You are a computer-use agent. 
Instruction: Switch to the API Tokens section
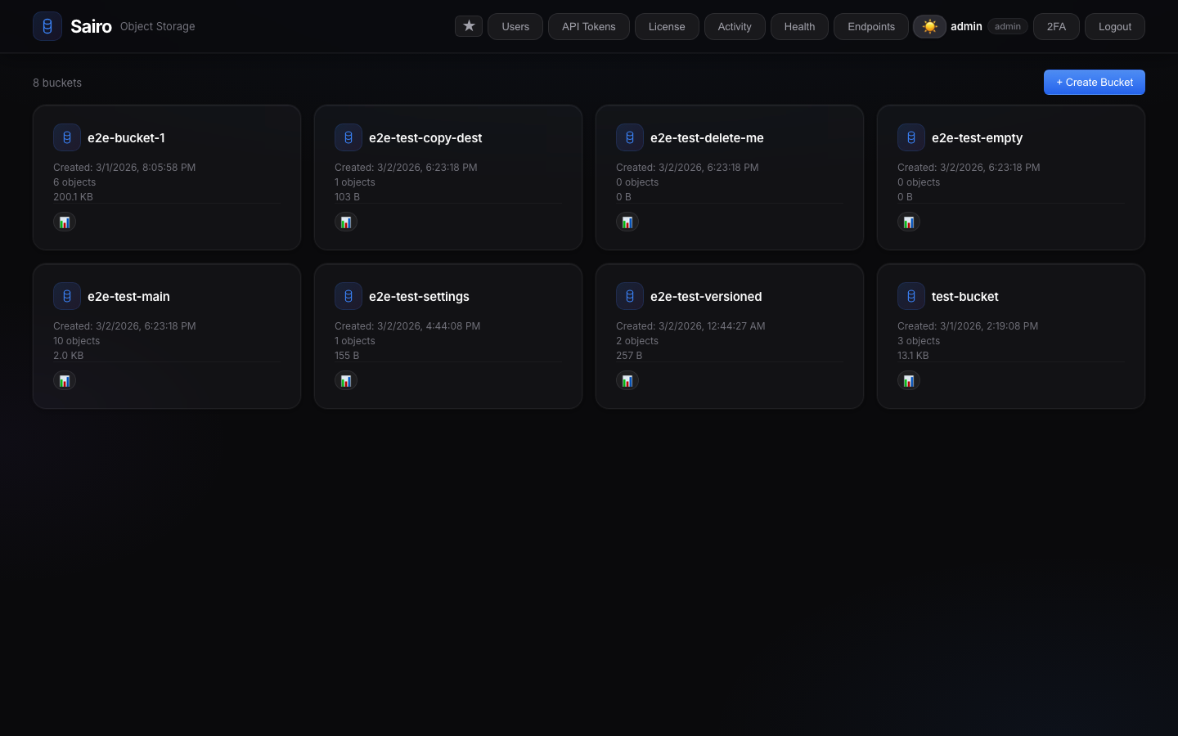tap(589, 26)
